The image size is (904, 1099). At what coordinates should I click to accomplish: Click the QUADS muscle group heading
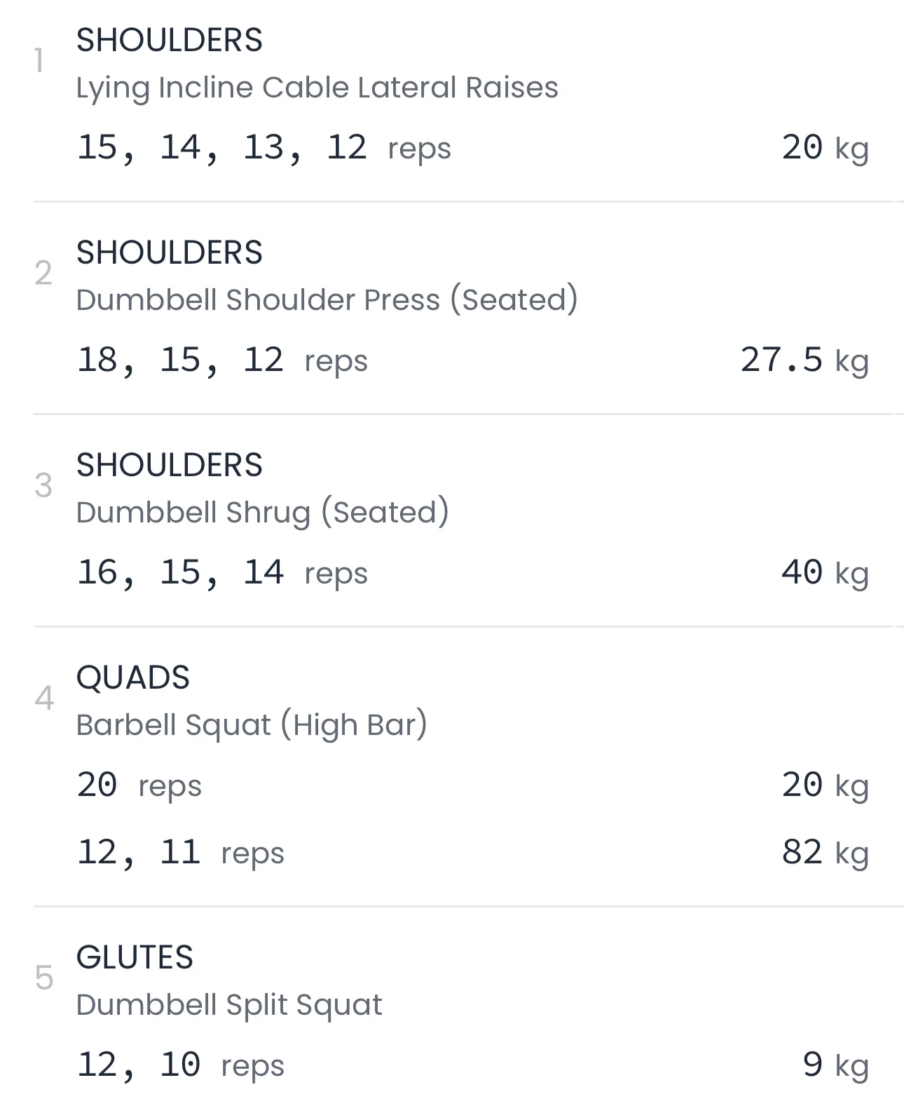click(x=133, y=678)
